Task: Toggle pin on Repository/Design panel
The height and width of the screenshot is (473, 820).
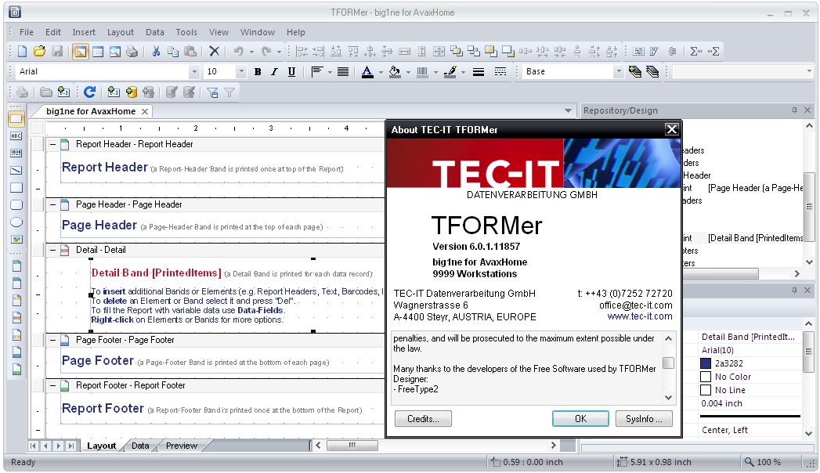Action: click(x=794, y=110)
